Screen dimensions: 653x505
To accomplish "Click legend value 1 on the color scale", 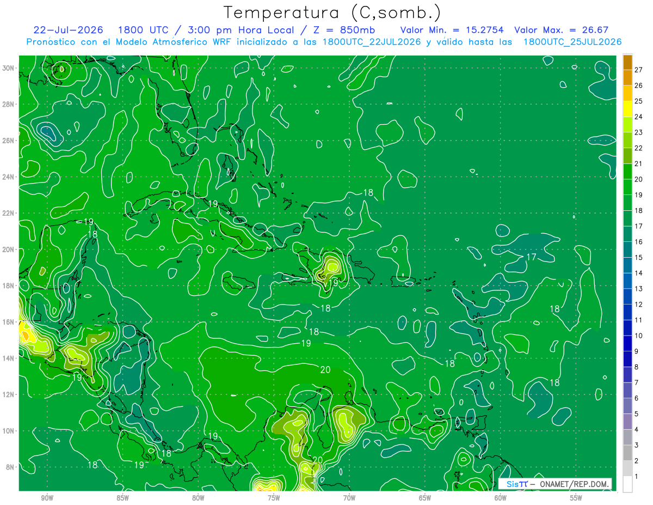I will pyautogui.click(x=637, y=477).
